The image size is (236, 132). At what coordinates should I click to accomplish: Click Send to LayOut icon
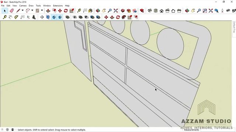135,11
